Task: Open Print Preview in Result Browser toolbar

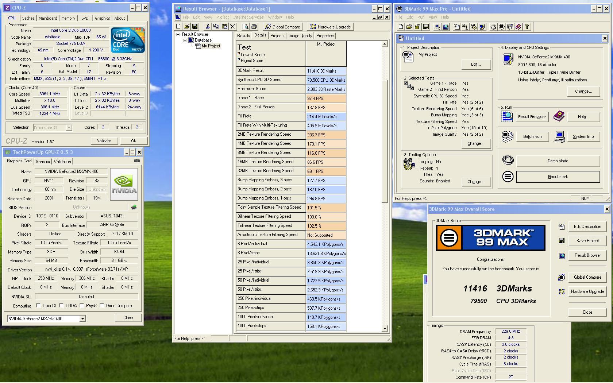Action: (x=246, y=27)
